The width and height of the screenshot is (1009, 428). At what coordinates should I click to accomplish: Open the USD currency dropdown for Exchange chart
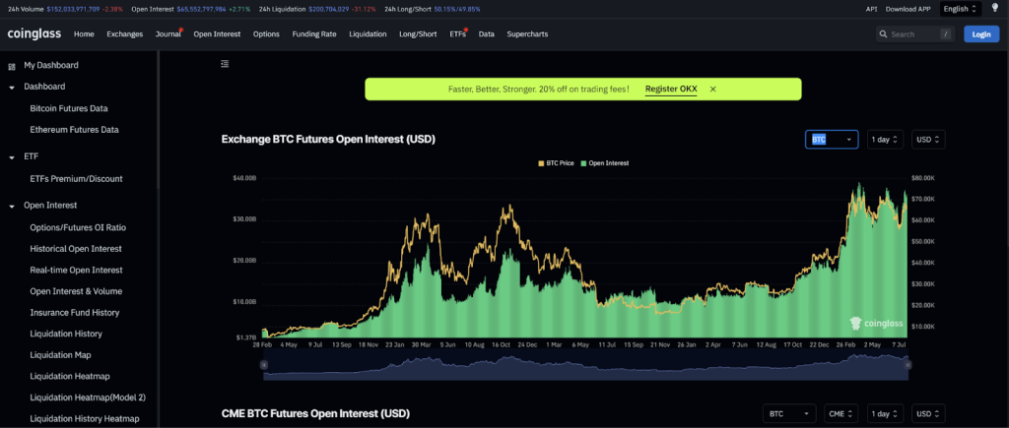point(928,140)
